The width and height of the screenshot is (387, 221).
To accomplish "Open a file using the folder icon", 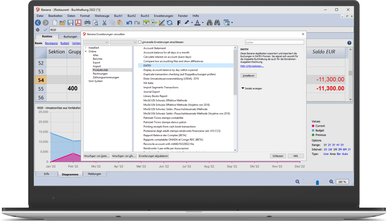I will (63, 23).
